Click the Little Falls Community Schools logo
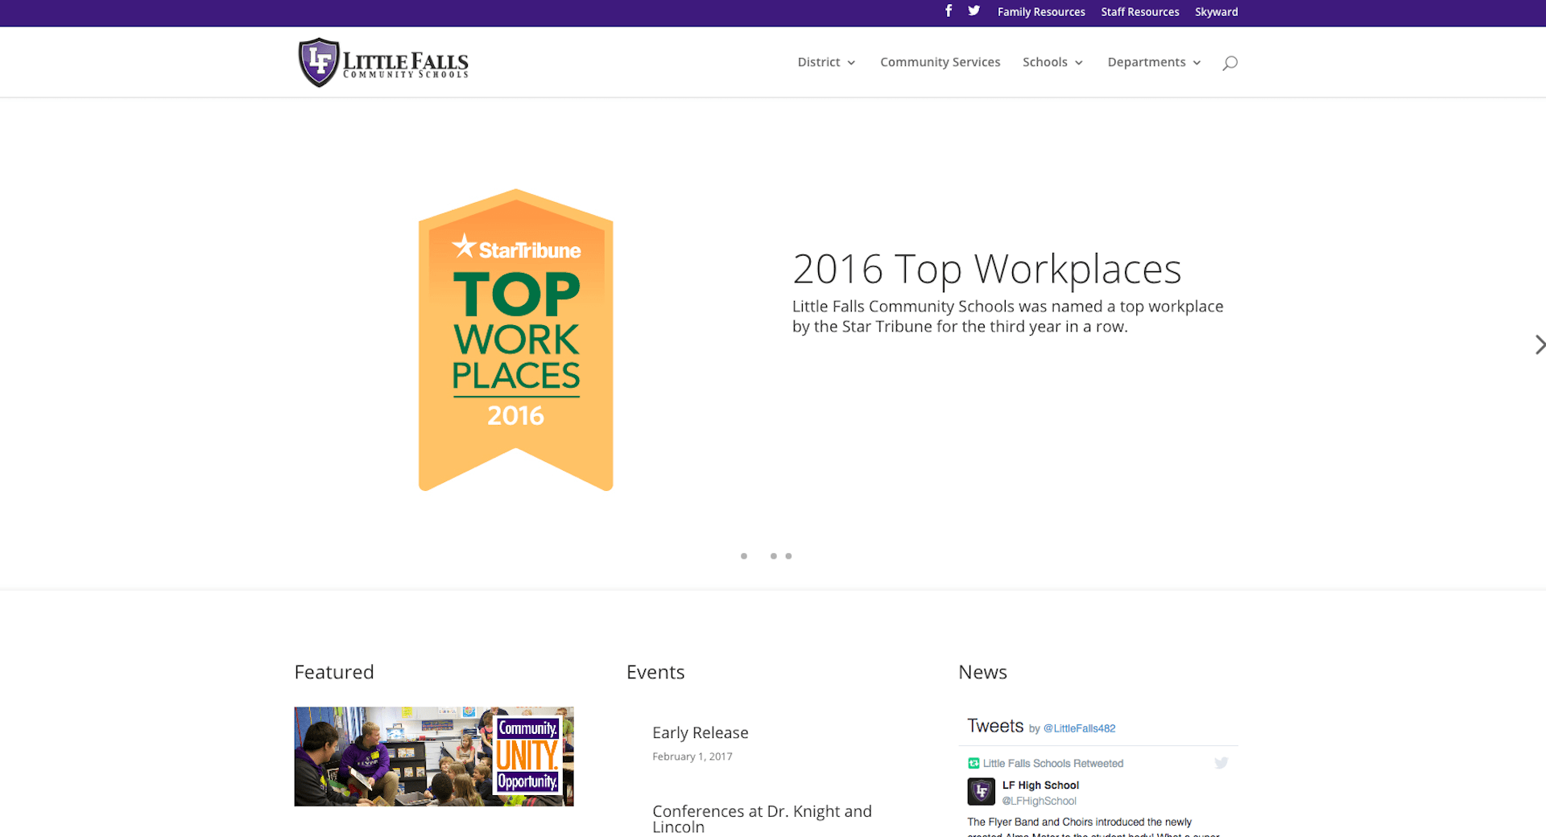This screenshot has width=1546, height=837. click(x=383, y=63)
